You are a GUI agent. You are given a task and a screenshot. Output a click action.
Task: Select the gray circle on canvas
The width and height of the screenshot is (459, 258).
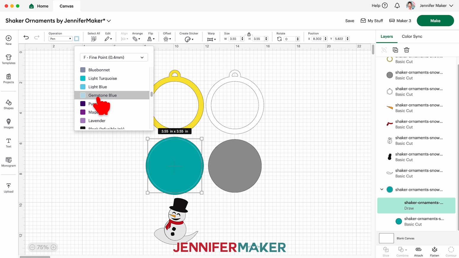point(235,166)
